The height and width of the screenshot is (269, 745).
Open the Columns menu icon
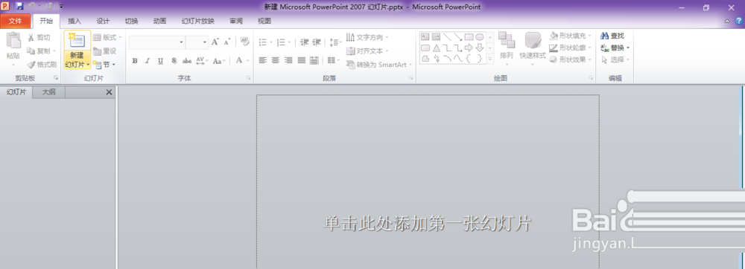(x=334, y=61)
